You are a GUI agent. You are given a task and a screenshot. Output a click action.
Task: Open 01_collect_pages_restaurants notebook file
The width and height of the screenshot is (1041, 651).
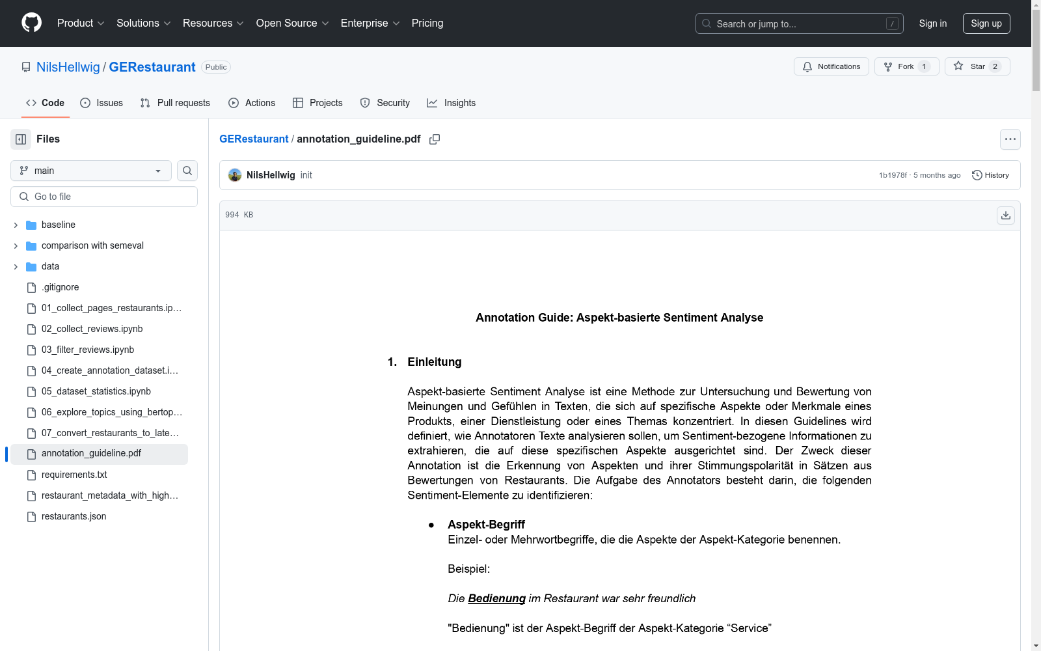[112, 308]
